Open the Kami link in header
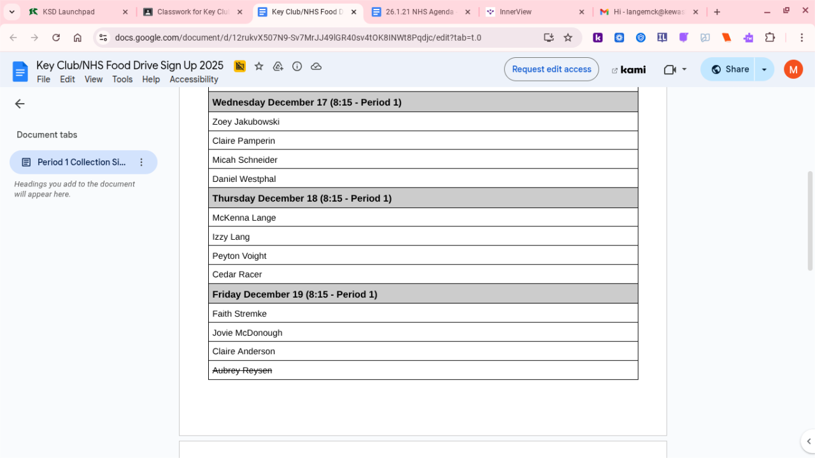This screenshot has width=815, height=458. tap(628, 69)
